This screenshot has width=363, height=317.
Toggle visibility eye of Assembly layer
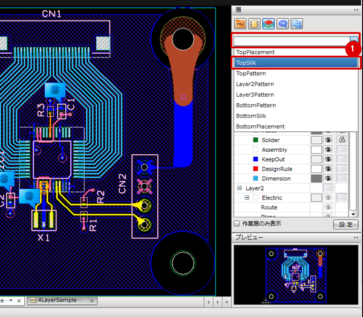pos(328,149)
